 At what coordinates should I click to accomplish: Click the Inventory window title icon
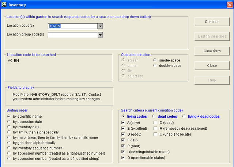coord(4,5)
